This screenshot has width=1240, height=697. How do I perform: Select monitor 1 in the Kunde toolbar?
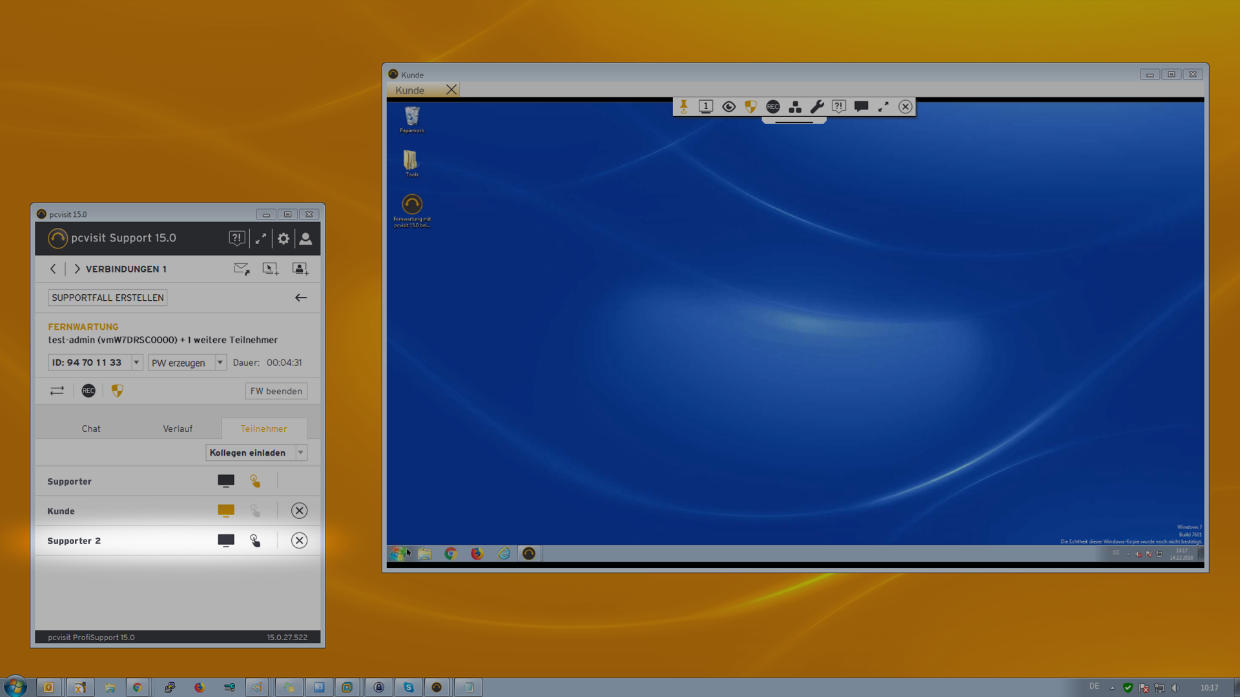pos(706,106)
